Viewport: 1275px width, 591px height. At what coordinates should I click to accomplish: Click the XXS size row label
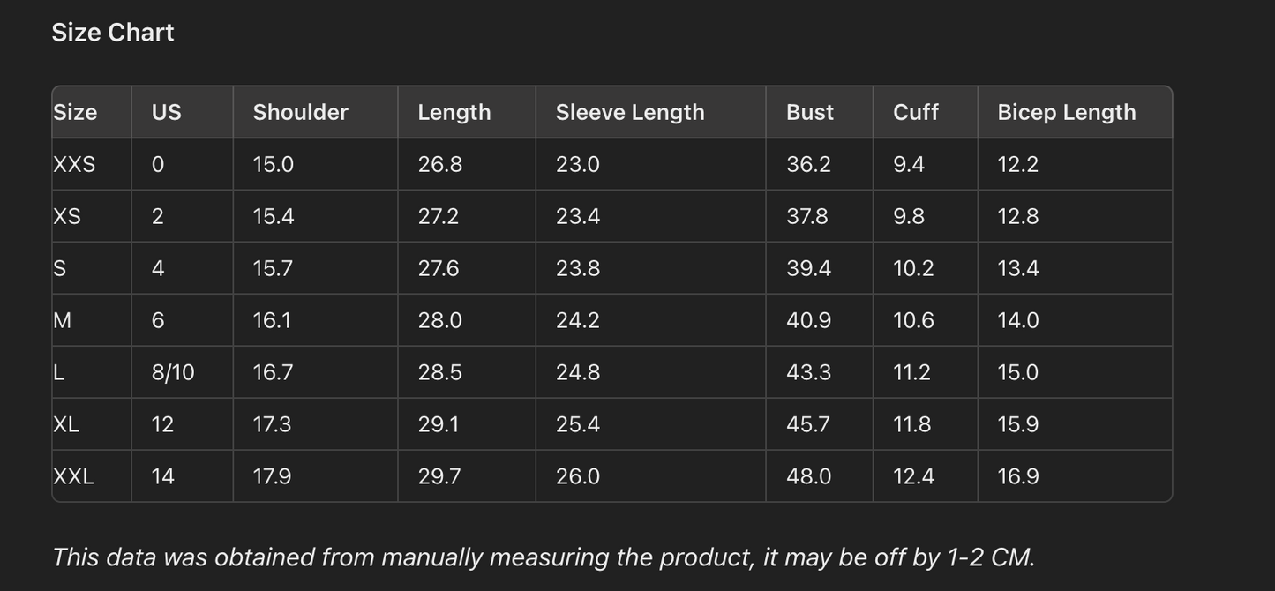[75, 164]
